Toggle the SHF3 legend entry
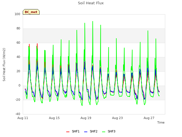This screenshot has width=182, height=137. pos(109,131)
